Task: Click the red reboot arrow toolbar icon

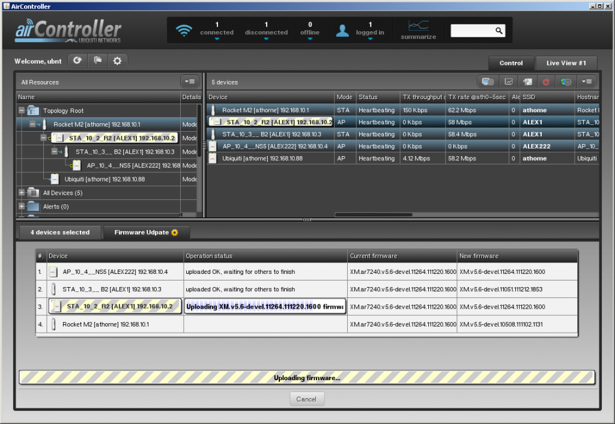Action: coord(545,82)
